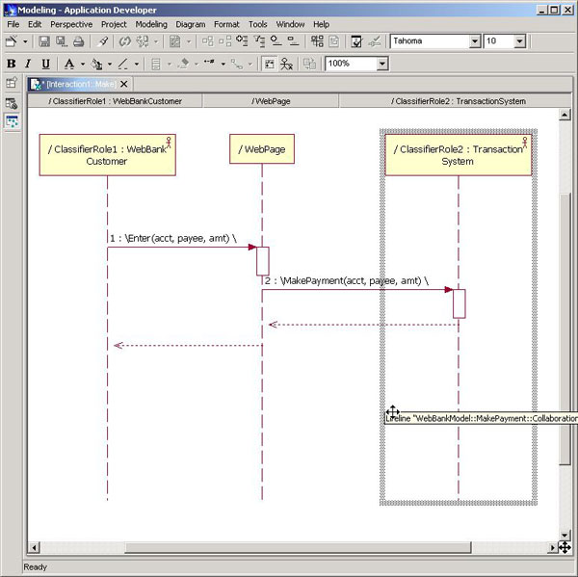This screenshot has width=578, height=577.
Task: Click the Save As icon
Action: coord(62,41)
